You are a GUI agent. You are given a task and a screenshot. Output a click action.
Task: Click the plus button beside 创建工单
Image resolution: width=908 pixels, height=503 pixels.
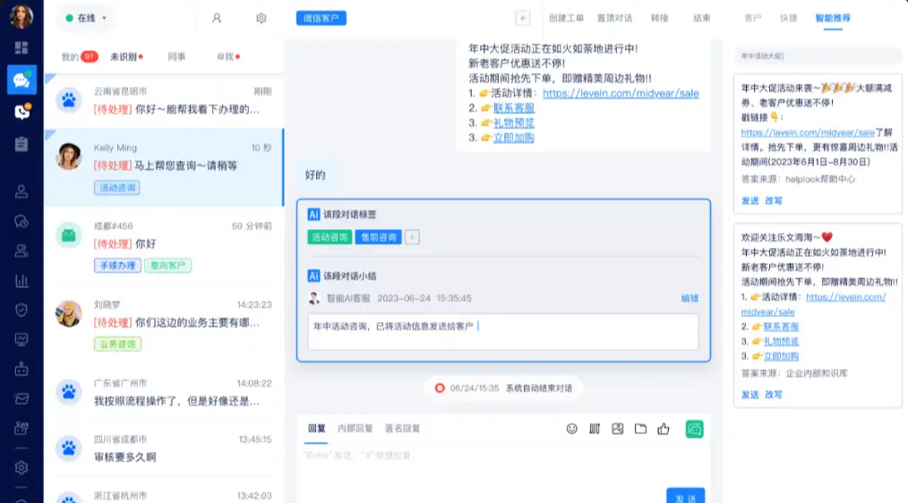tap(522, 19)
